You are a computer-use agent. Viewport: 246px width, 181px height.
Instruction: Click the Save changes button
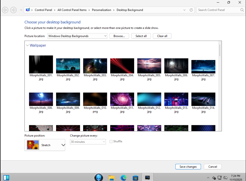(188, 167)
